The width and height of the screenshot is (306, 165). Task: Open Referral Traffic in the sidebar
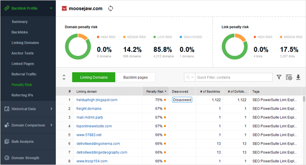[24, 74]
